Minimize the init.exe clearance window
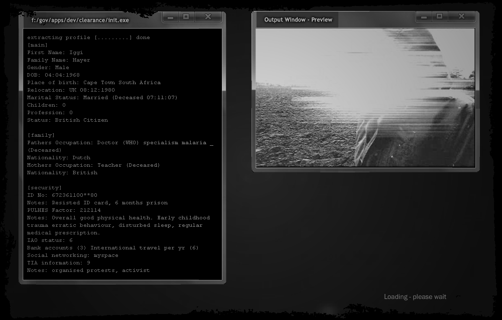This screenshot has width=502, height=320. click(171, 17)
